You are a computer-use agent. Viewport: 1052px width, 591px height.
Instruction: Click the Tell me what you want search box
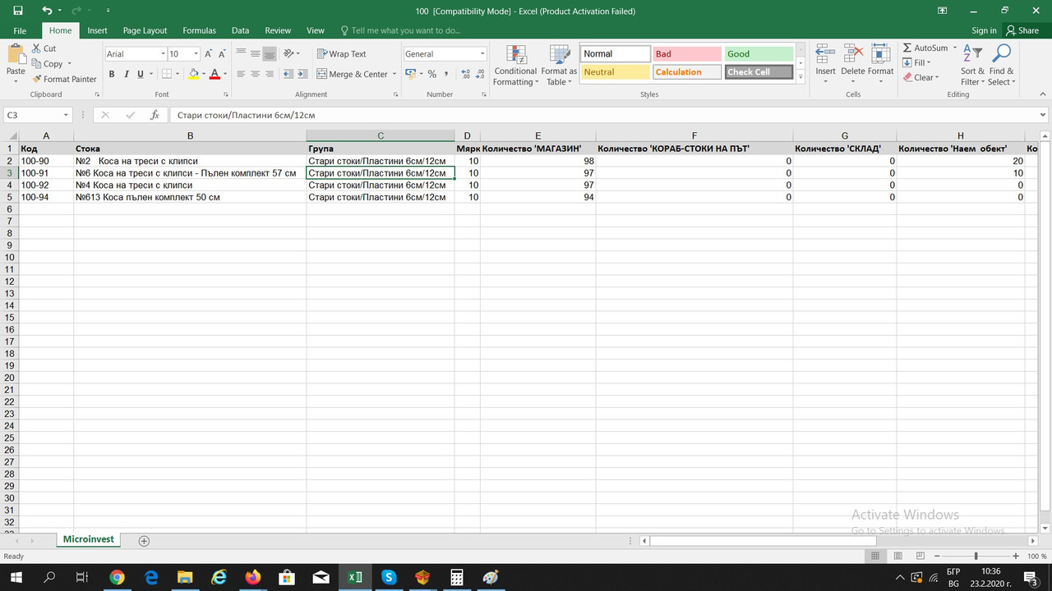click(400, 30)
